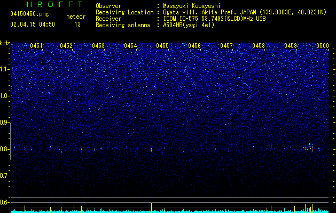Click time marker 0453
The height and width of the screenshot is (213, 336).
pyautogui.click(x=98, y=46)
